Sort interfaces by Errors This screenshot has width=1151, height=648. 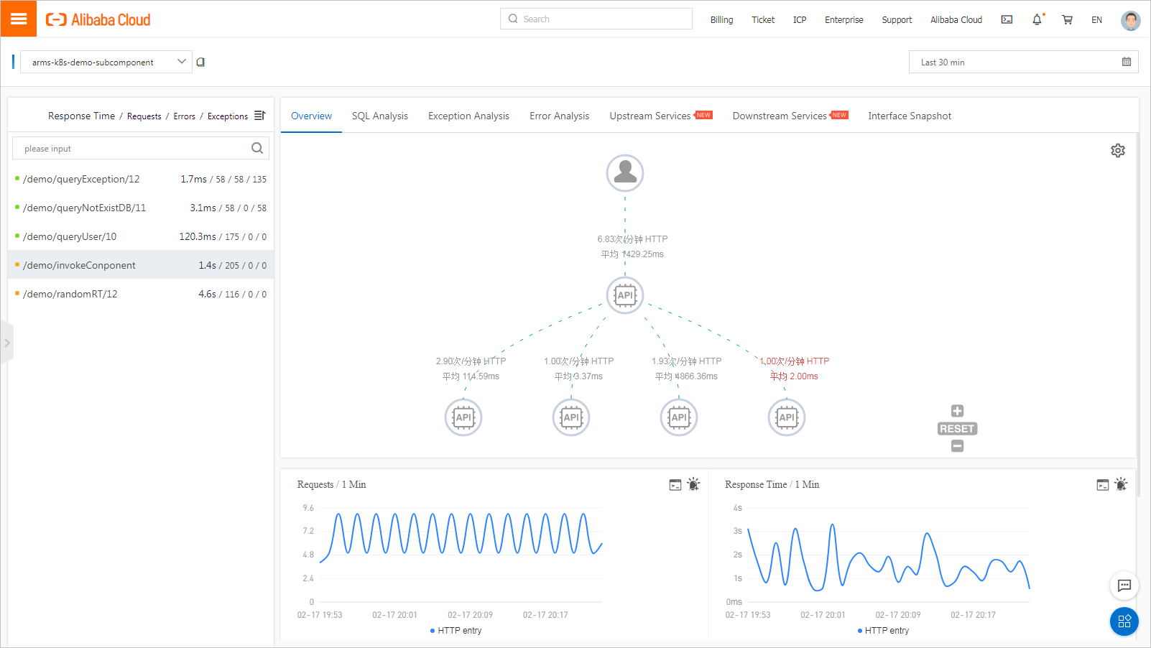click(x=184, y=116)
